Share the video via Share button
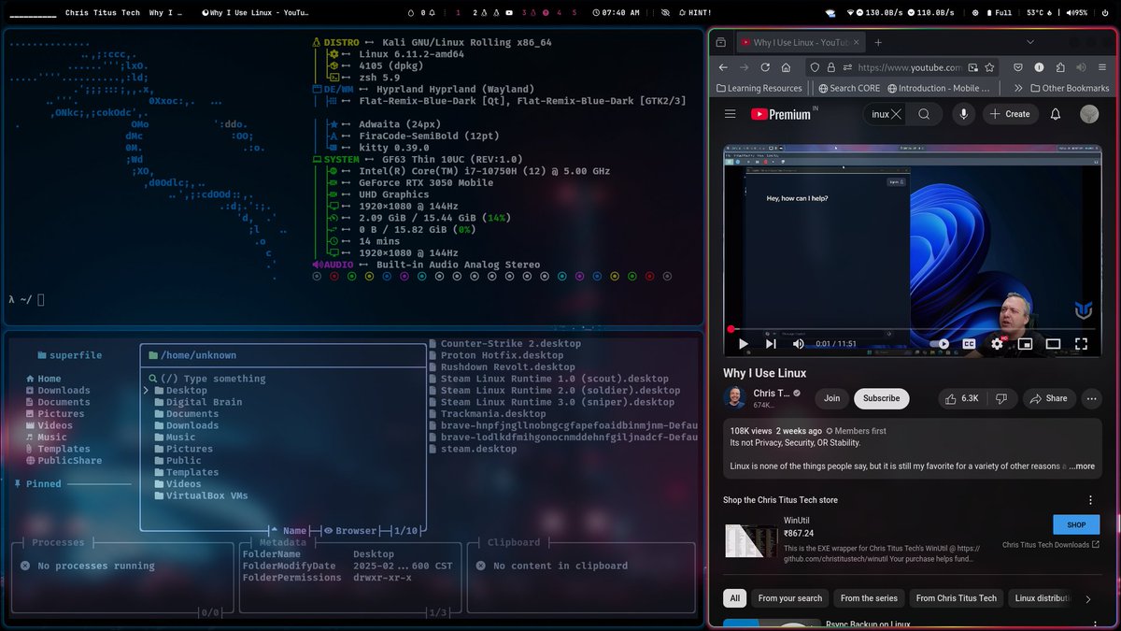Screen dimensions: 1121x631 [x=1048, y=398]
